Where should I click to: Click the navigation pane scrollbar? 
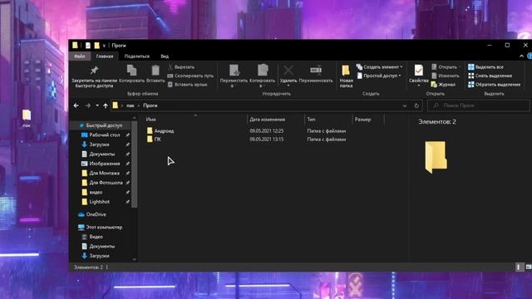135,164
